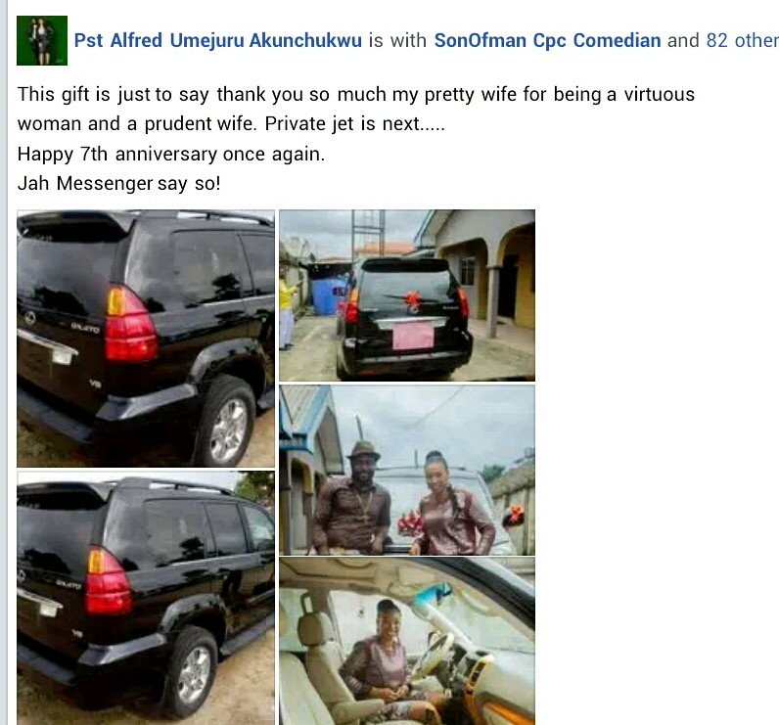Click the man wearing the hat
The image size is (779, 725).
353,499
